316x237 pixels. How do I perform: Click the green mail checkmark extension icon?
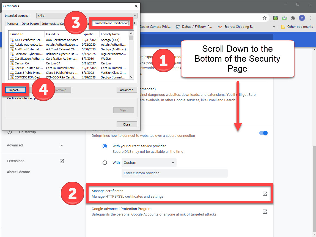[x=284, y=18]
